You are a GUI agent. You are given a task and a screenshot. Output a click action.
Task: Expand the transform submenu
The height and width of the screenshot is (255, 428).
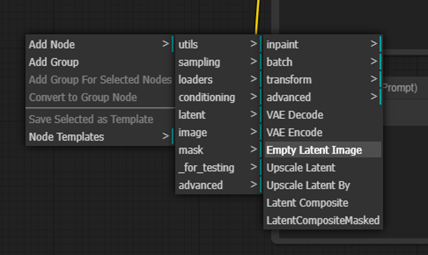[x=323, y=79]
